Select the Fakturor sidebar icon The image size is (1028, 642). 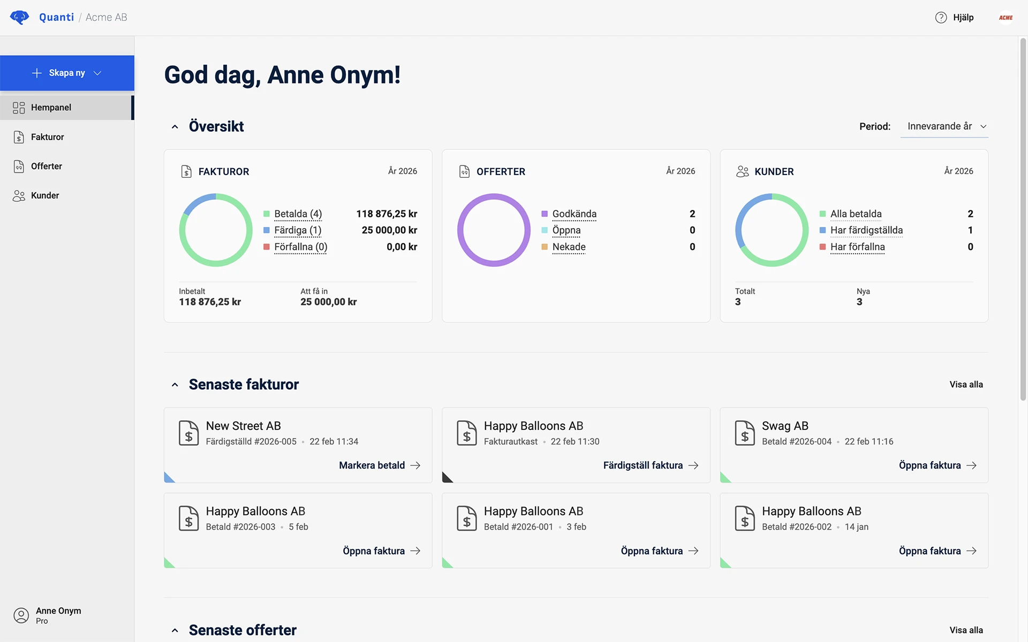(19, 137)
